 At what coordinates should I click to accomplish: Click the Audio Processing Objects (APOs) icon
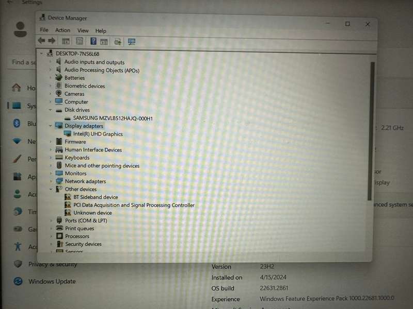click(x=59, y=70)
